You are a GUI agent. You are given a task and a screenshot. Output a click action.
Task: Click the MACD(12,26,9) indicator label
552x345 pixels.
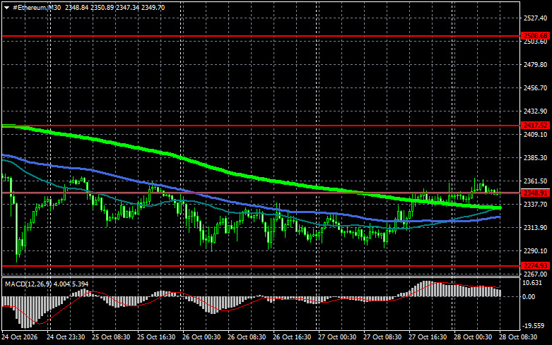(28, 284)
